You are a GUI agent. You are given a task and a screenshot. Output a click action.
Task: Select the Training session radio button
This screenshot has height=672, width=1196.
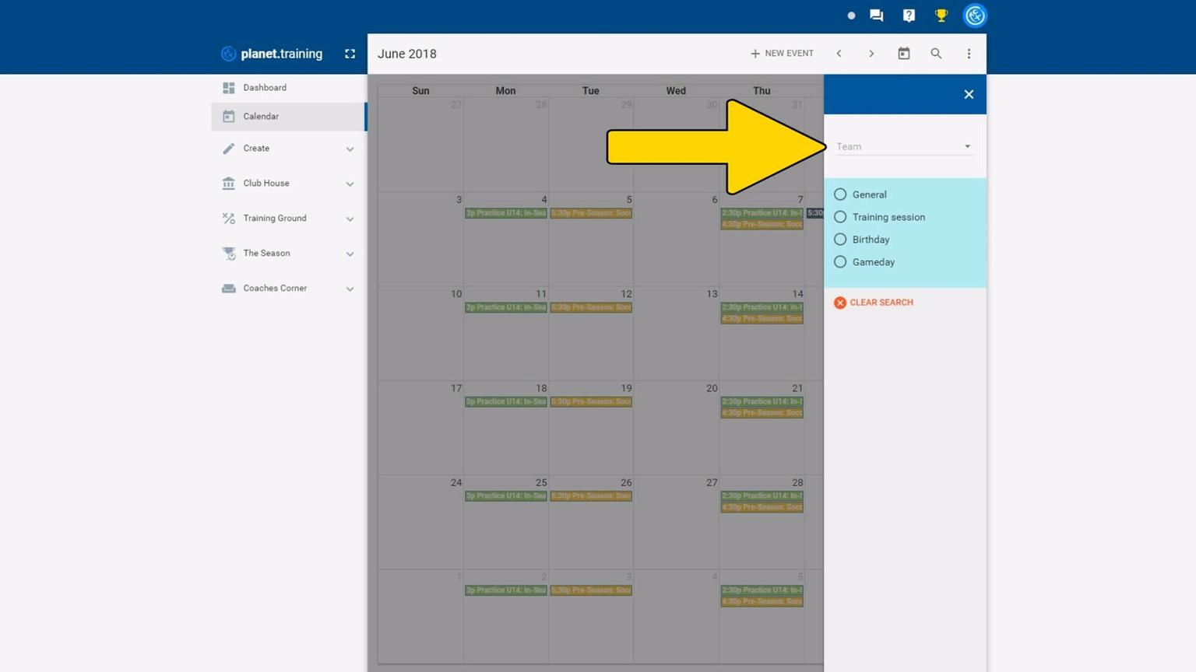pos(840,217)
